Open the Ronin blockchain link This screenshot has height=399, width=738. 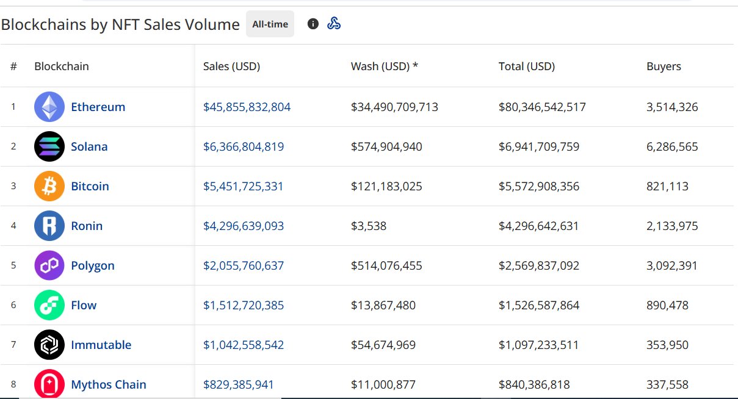[87, 226]
